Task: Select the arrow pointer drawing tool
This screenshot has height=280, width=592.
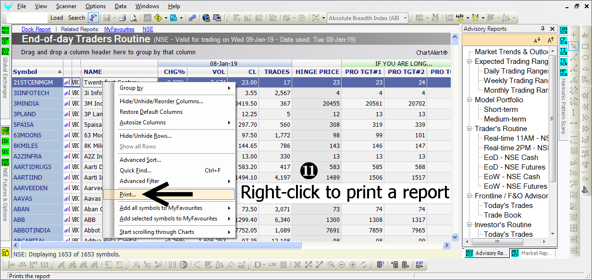Action: (574, 46)
